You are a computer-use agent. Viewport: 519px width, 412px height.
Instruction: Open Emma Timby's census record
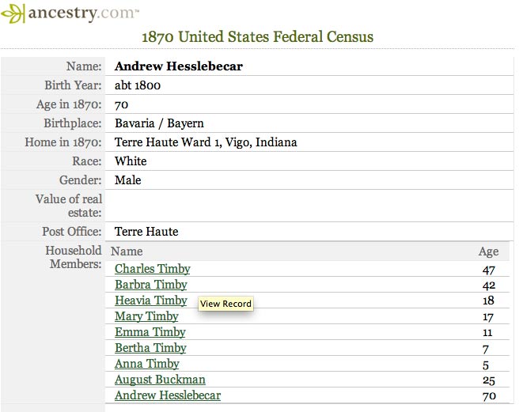(x=150, y=332)
